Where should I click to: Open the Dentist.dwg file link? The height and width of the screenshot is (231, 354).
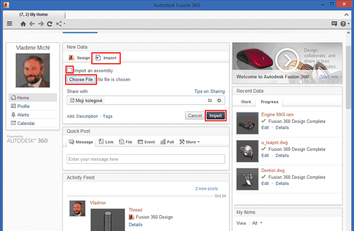(x=272, y=171)
